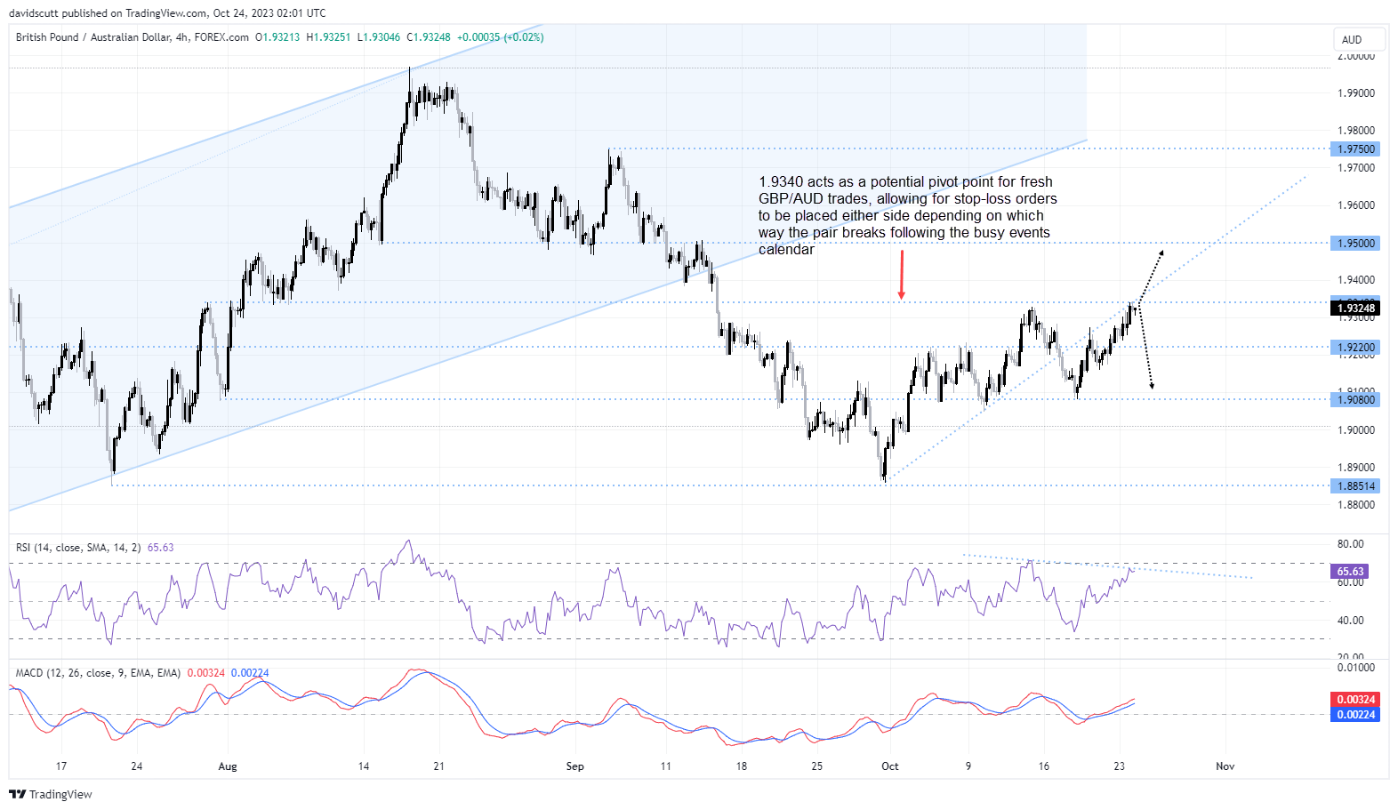Open the AUD currency selector
The image size is (1398, 810).
coord(1359,39)
